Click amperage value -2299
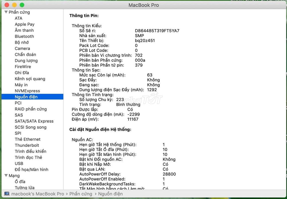The image size is (287, 199). 133,114
